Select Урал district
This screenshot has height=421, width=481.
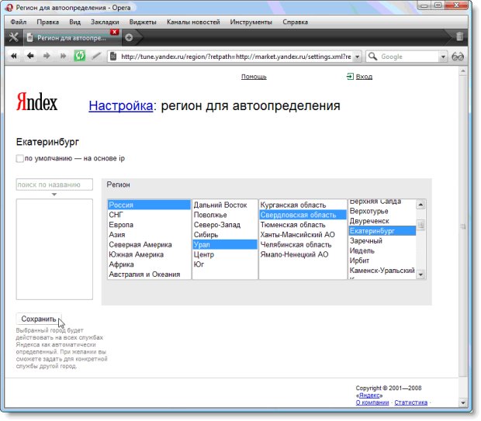225,245
